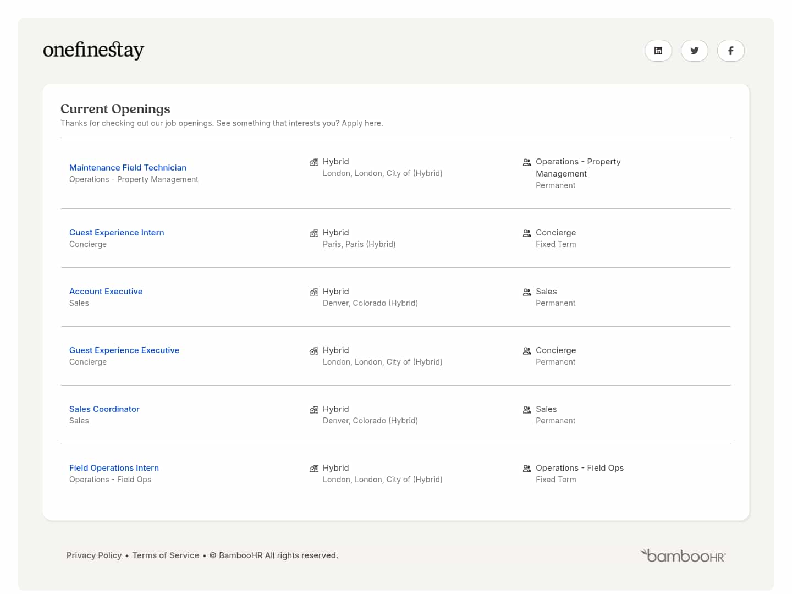This screenshot has width=792, height=594.
Task: Open the Field Operations Intern listing
Action: pyautogui.click(x=114, y=468)
